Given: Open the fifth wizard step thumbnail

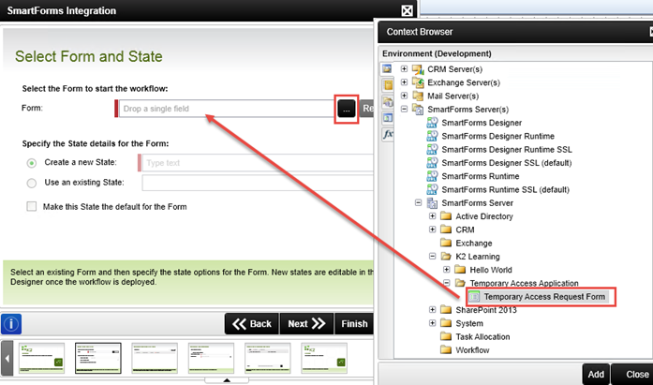Looking at the screenshot, I should (268, 358).
